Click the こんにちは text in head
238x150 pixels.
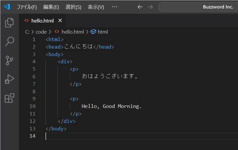coord(78,47)
